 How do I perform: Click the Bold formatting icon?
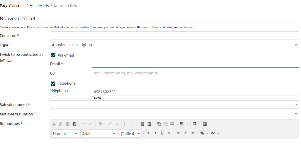(148, 133)
